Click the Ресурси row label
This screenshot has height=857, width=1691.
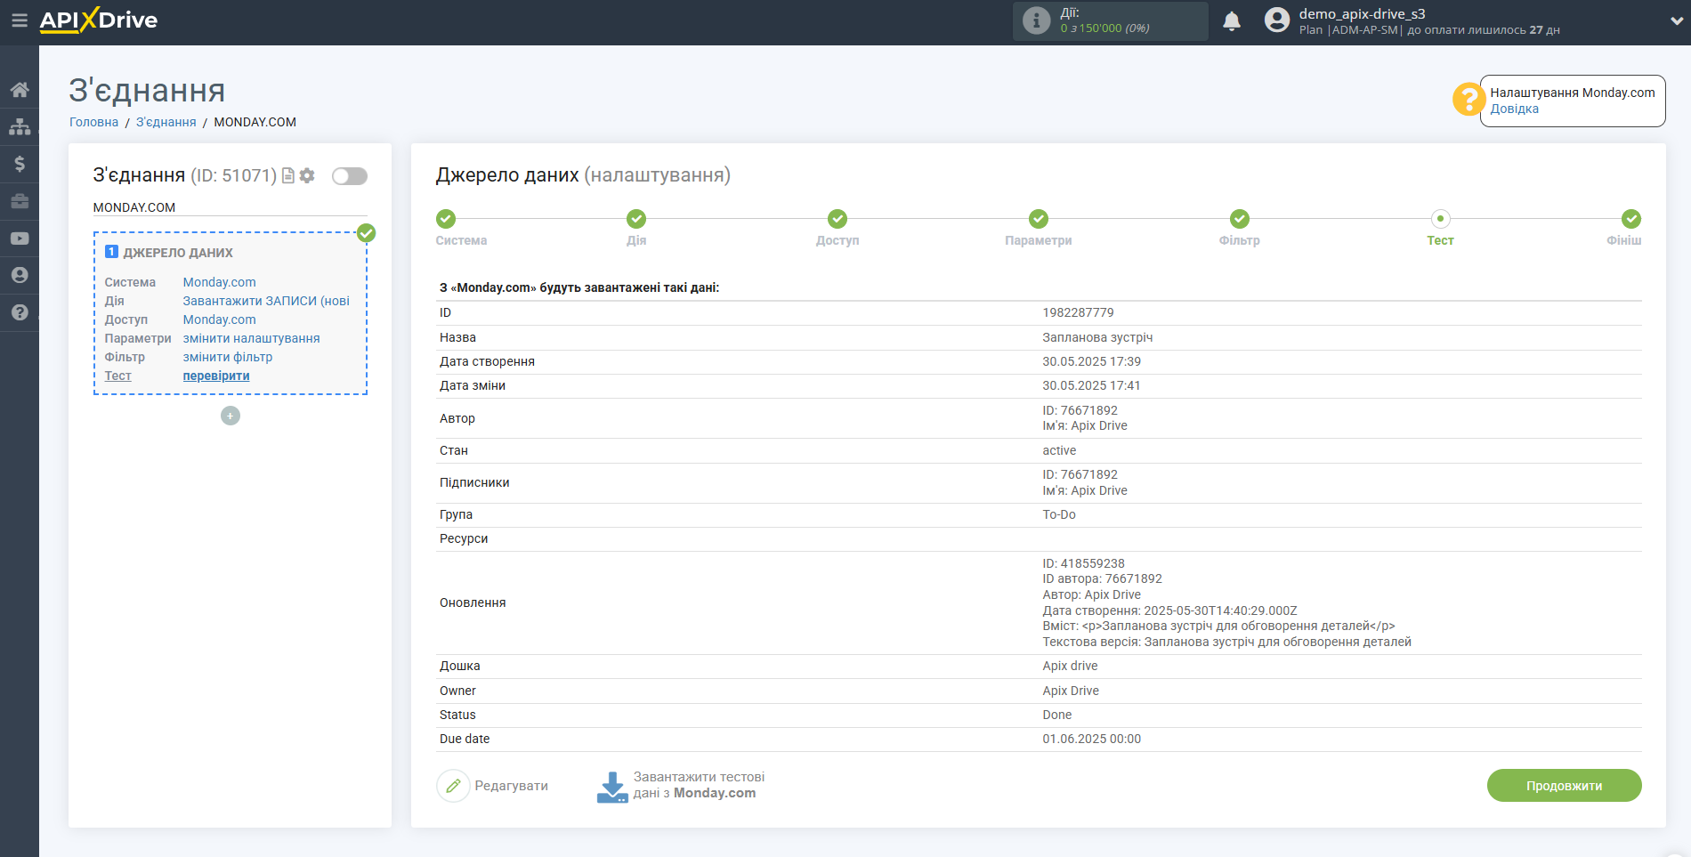[x=464, y=538]
